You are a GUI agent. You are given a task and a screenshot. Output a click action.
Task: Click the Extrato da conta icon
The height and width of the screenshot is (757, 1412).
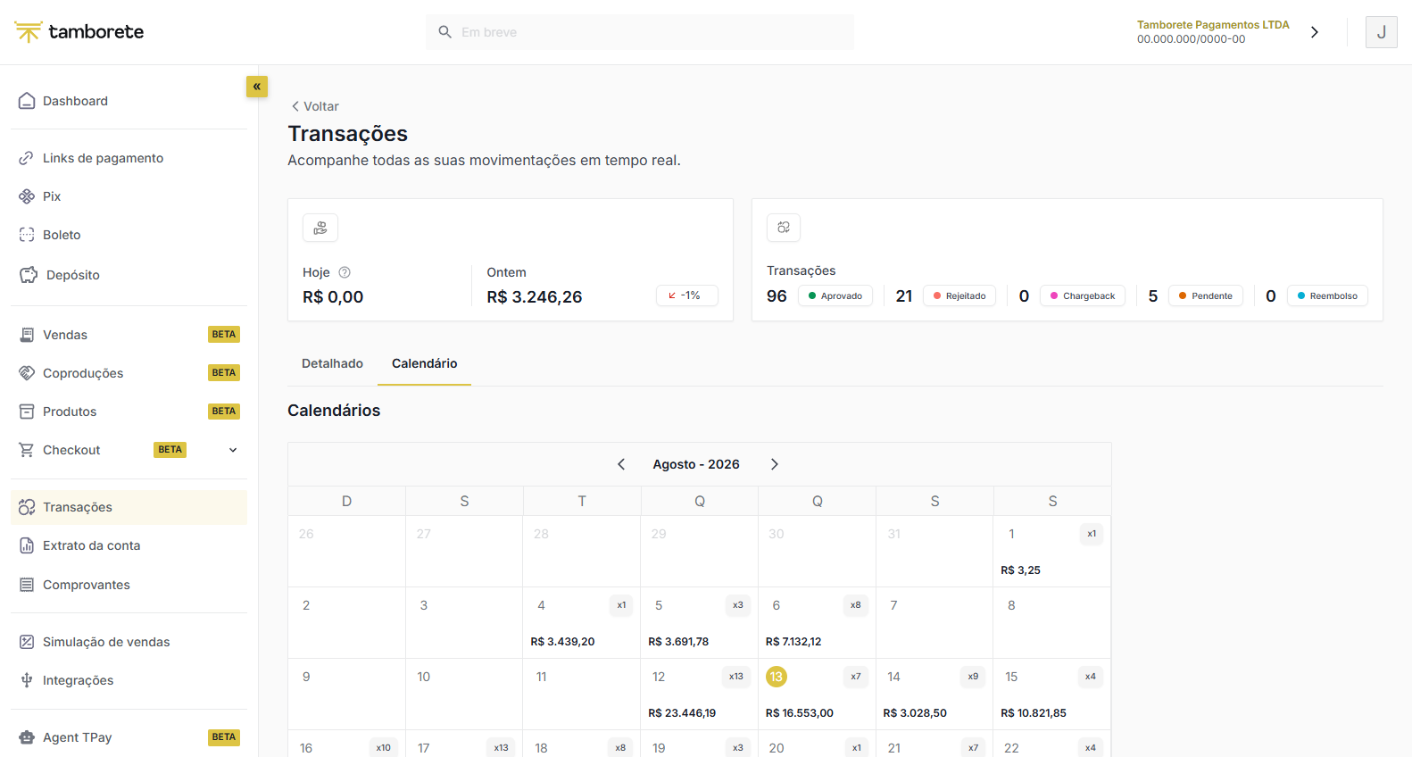tap(27, 545)
